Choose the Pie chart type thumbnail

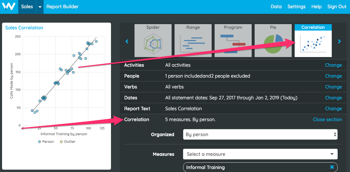(273, 41)
